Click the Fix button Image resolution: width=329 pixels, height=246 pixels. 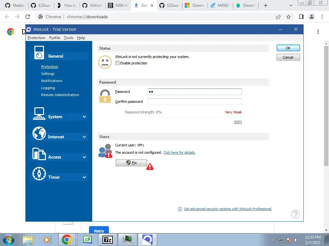pyautogui.click(x=131, y=163)
